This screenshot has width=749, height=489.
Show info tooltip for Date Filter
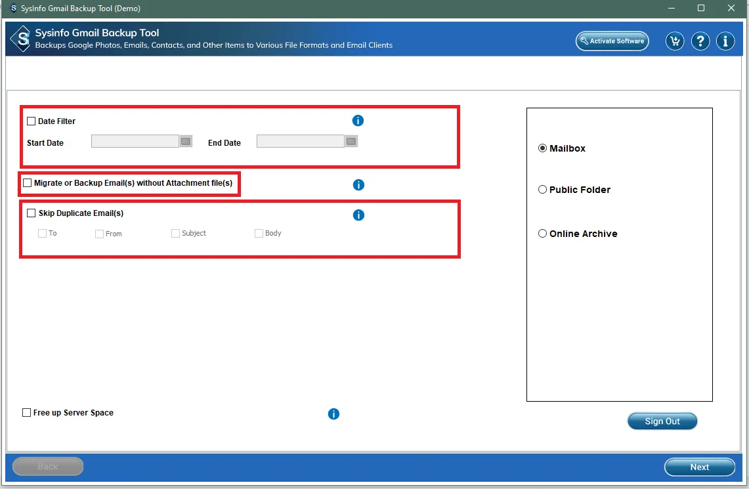click(358, 121)
